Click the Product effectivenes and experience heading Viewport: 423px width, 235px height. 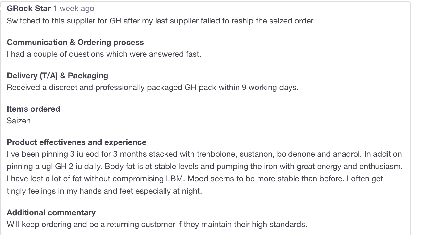tap(77, 142)
